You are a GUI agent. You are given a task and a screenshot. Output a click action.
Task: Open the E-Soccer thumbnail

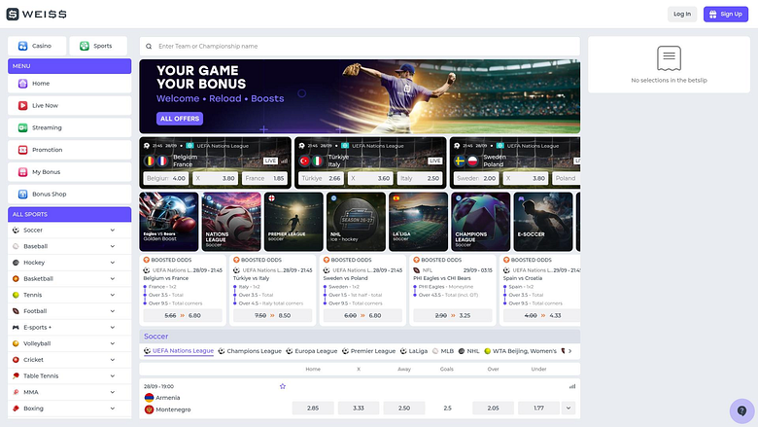click(x=543, y=222)
